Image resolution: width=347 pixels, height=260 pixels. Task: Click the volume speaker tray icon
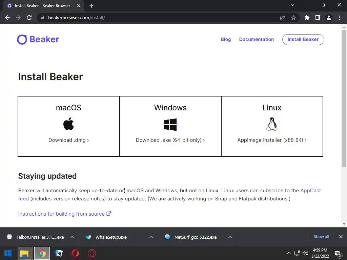point(305,253)
